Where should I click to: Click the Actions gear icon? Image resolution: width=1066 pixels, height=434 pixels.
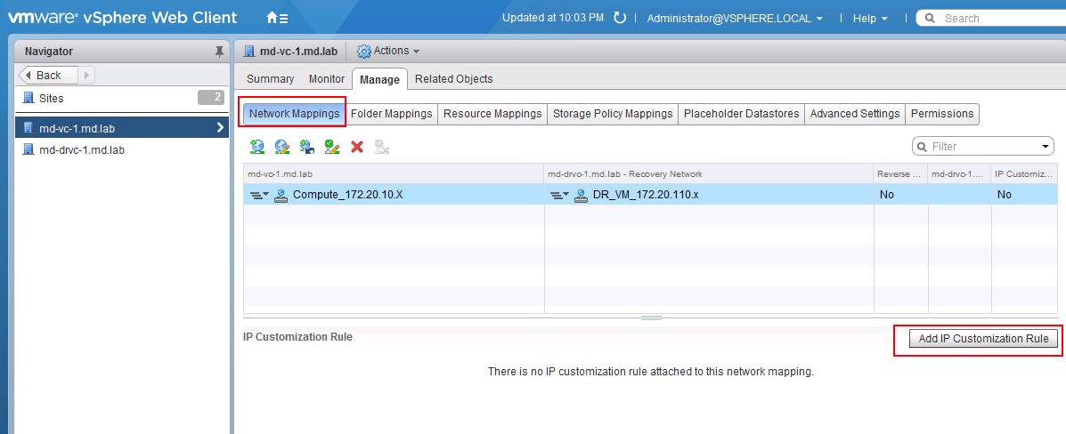(x=363, y=51)
